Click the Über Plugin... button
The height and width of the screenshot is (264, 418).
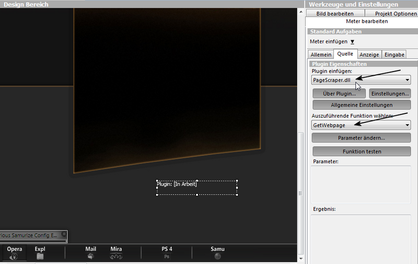pos(339,94)
